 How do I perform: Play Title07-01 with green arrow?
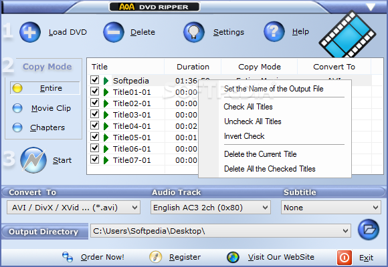click(x=106, y=160)
